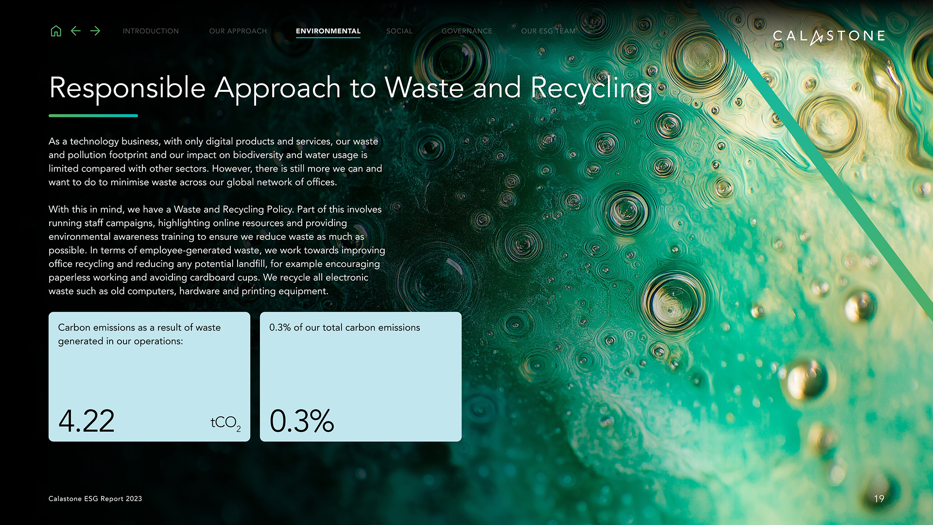
Task: Click the 0.3% statistic value
Action: tap(302, 421)
